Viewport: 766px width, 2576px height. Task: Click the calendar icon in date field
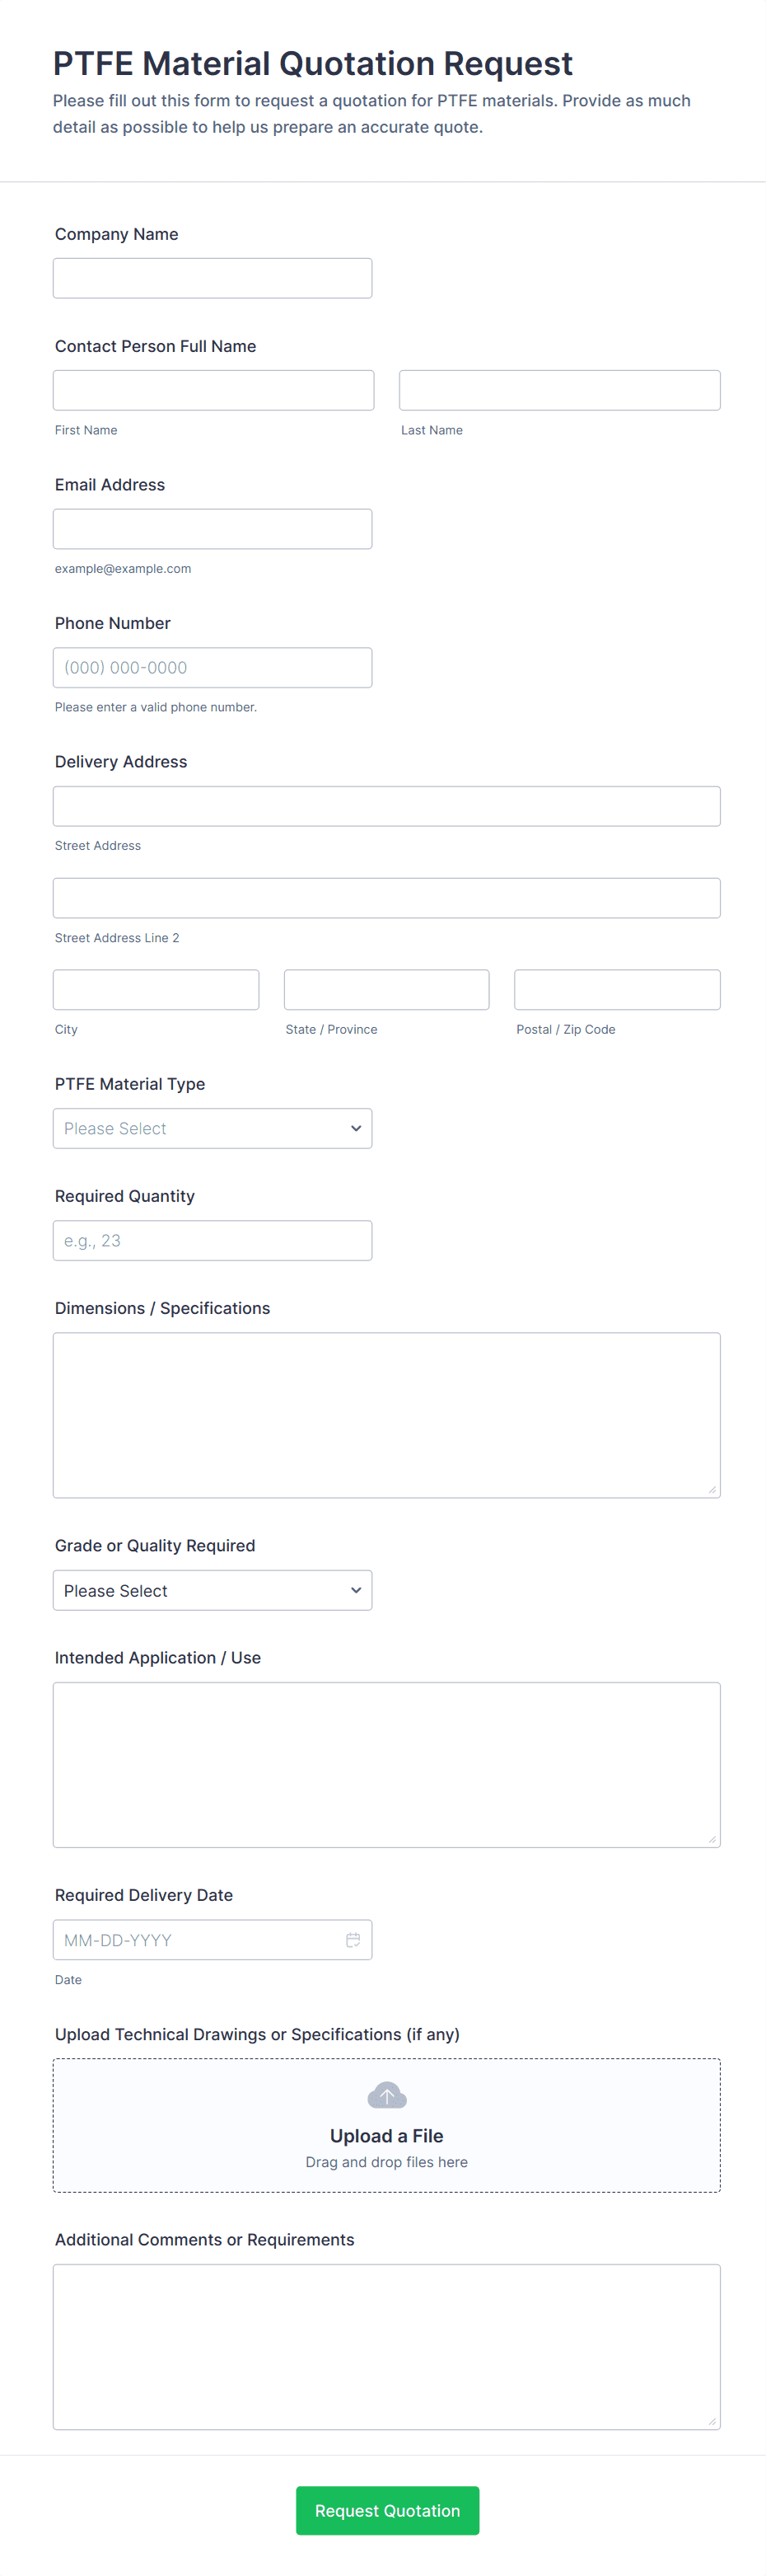pos(353,1939)
